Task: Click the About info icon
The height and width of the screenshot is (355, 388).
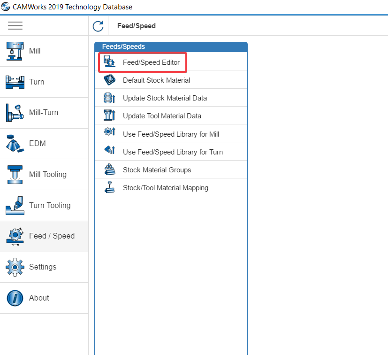Action: click(15, 298)
